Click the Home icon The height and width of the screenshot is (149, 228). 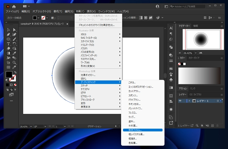[14, 7]
